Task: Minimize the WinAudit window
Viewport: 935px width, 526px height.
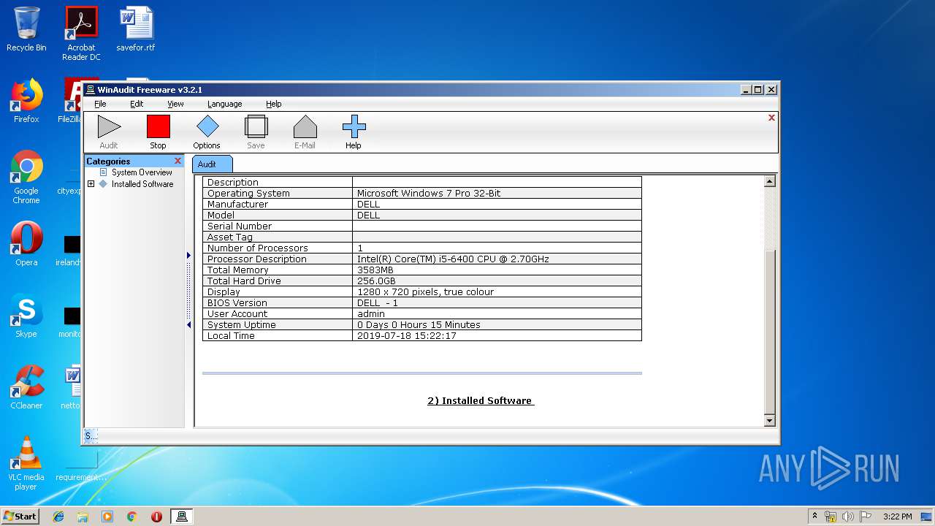Action: [746, 90]
